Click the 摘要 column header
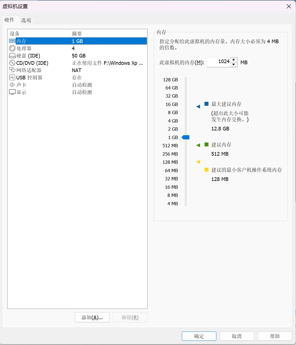This screenshot has height=345, width=296. [108, 34]
